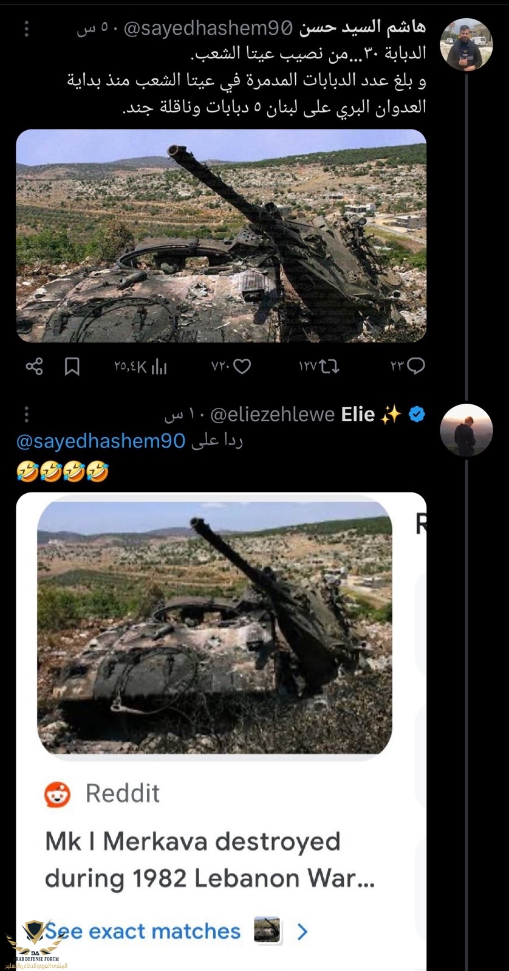509x971 pixels.
Task: Click the share icon under first tweet
Action: point(35,367)
